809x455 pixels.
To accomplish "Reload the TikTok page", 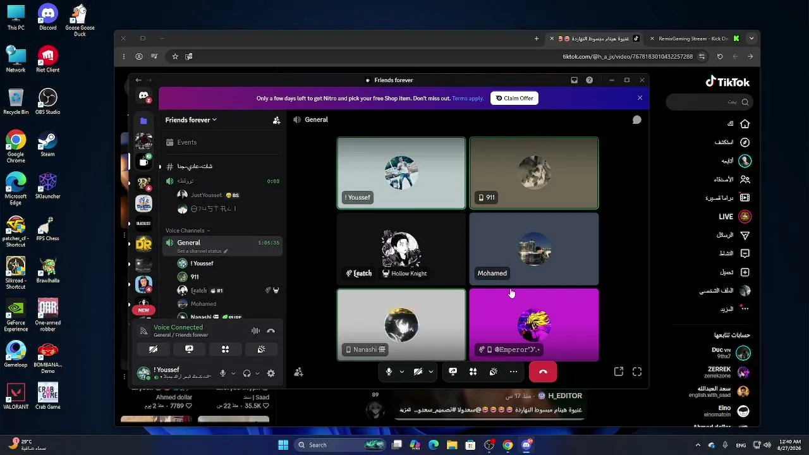I will coord(720,56).
